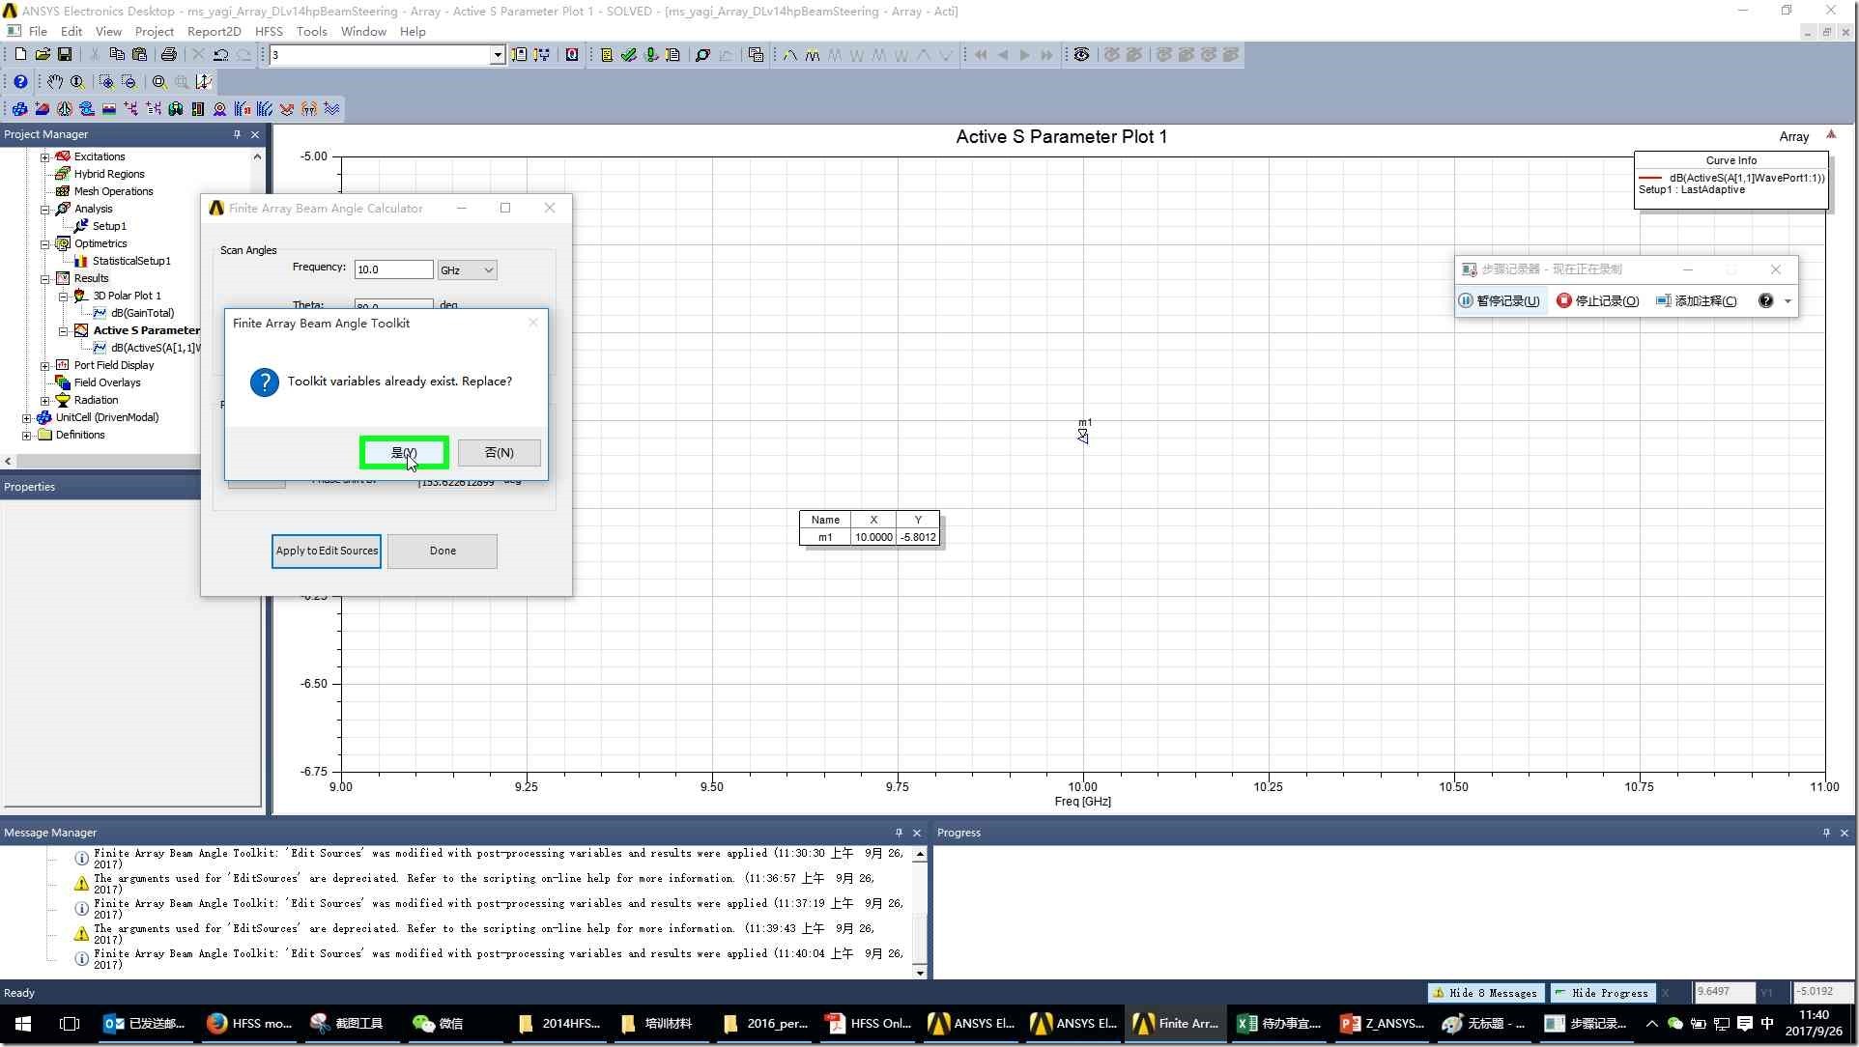The height and width of the screenshot is (1047, 1859).
Task: Open the Report2D menu
Action: point(214,31)
